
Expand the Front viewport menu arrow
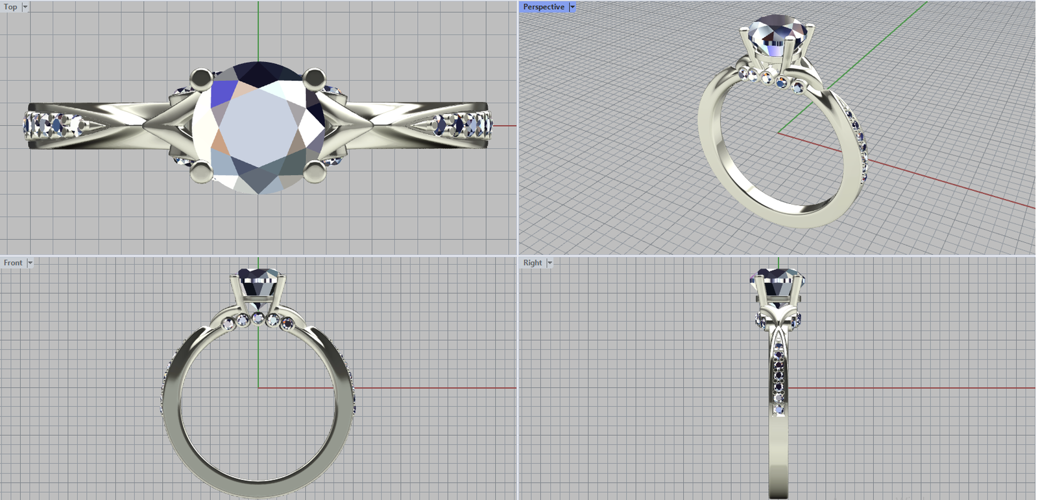[30, 263]
